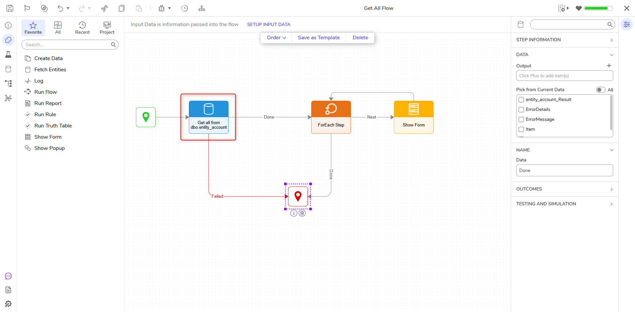Viewport: 635px width, 312px height.
Task: Open the database icon in left sidebar
Action: coord(8,69)
